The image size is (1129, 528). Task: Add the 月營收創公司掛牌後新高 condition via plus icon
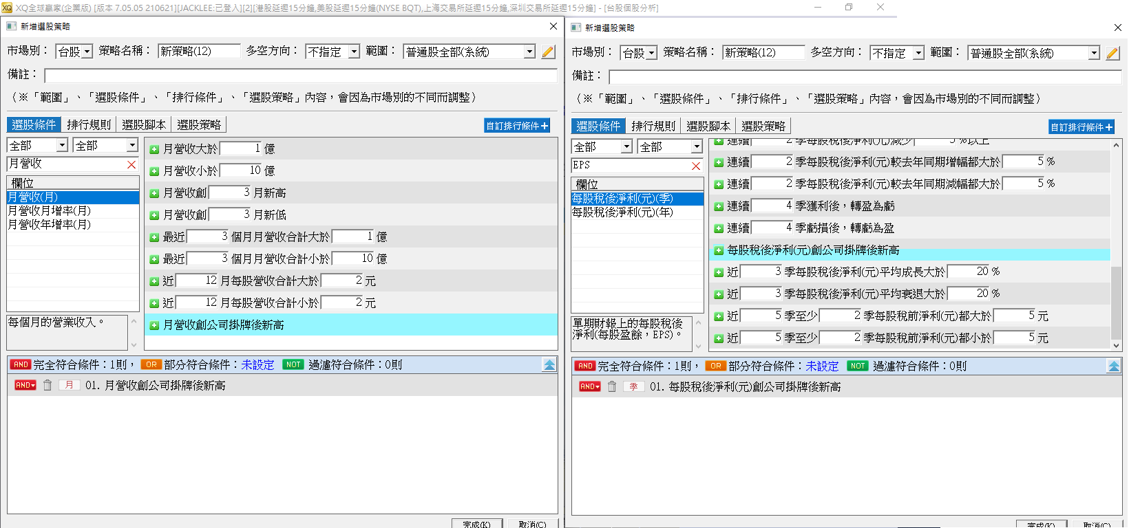tap(154, 325)
